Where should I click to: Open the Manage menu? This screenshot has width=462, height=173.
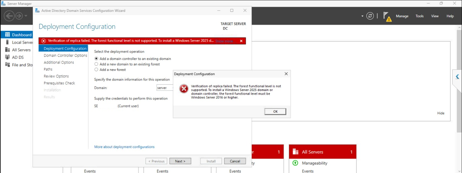coord(402,16)
